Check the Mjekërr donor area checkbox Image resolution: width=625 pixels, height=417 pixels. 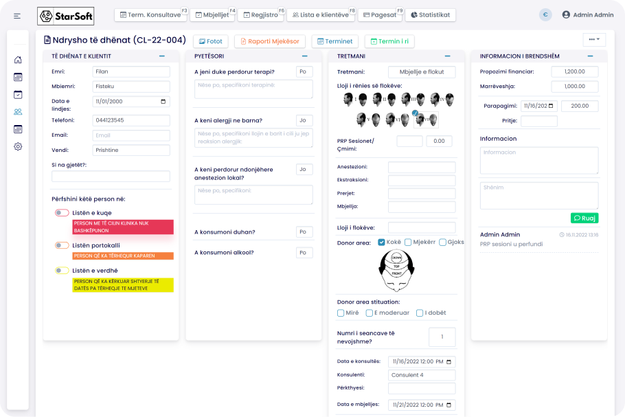coord(408,243)
